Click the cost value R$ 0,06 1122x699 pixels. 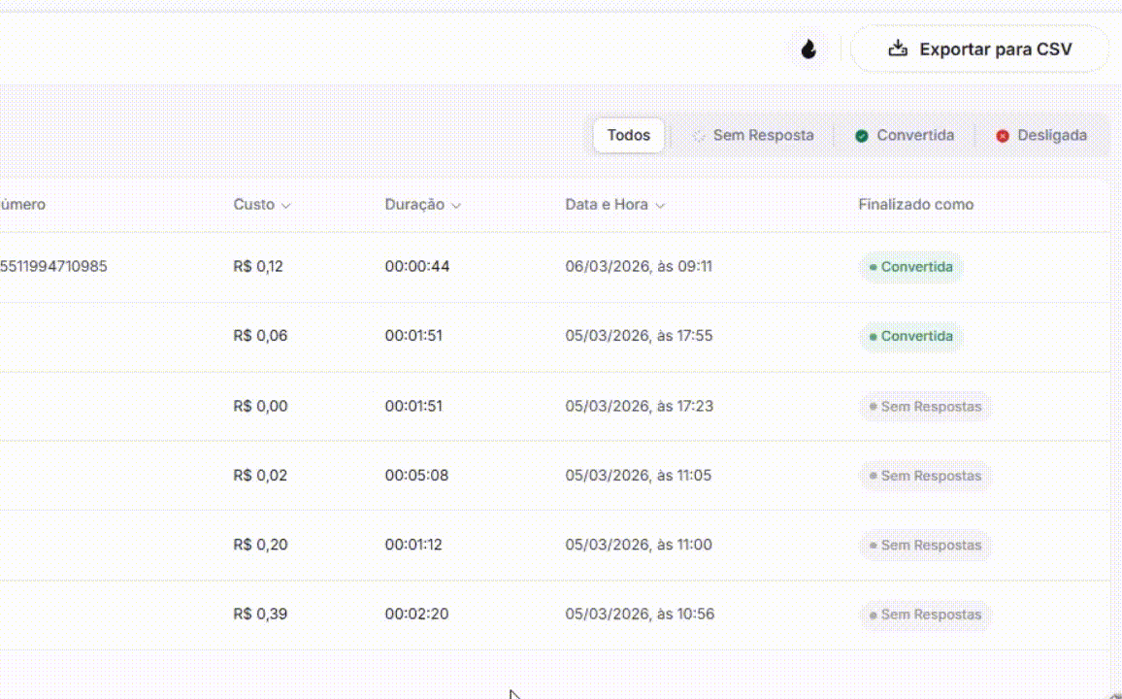(260, 336)
